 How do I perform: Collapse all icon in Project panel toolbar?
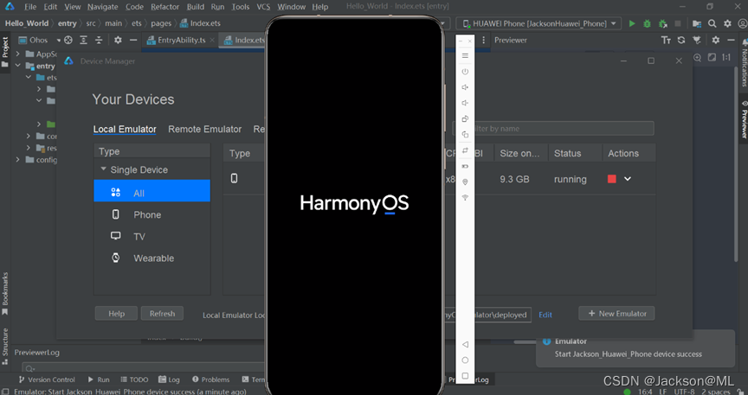[99, 41]
